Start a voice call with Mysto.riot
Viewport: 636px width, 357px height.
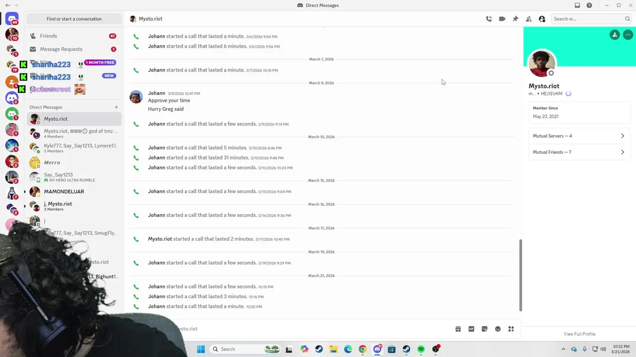489,19
